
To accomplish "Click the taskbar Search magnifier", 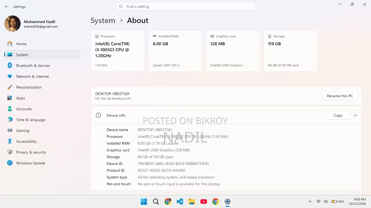I will [x=156, y=201].
